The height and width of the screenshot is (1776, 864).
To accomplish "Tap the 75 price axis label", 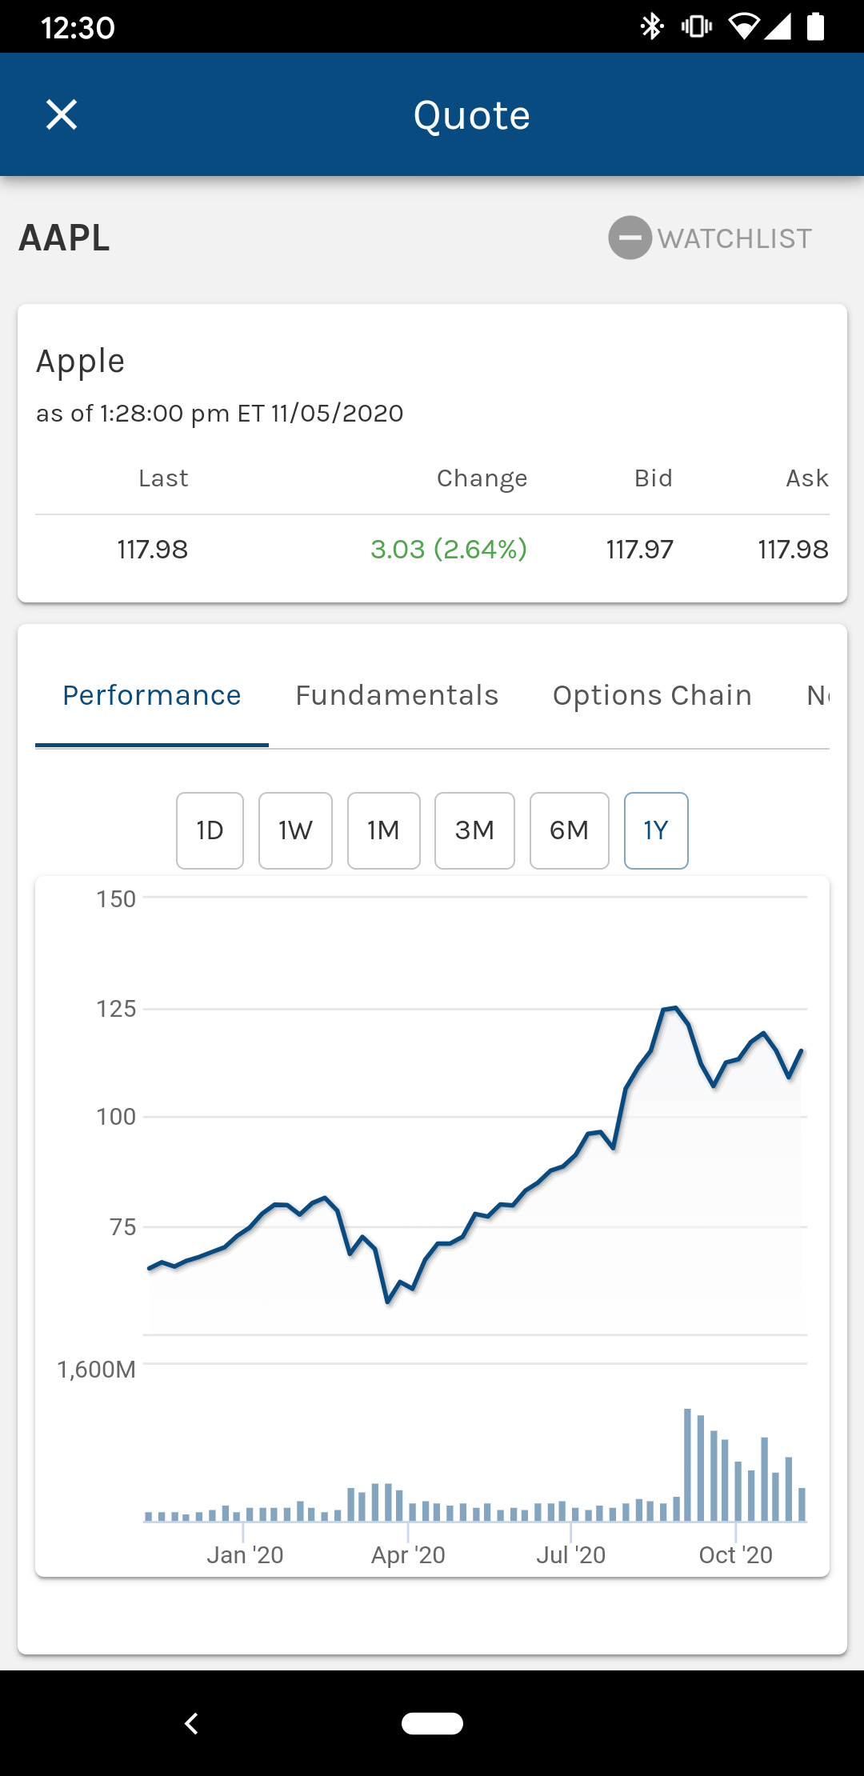I will pyautogui.click(x=123, y=1227).
